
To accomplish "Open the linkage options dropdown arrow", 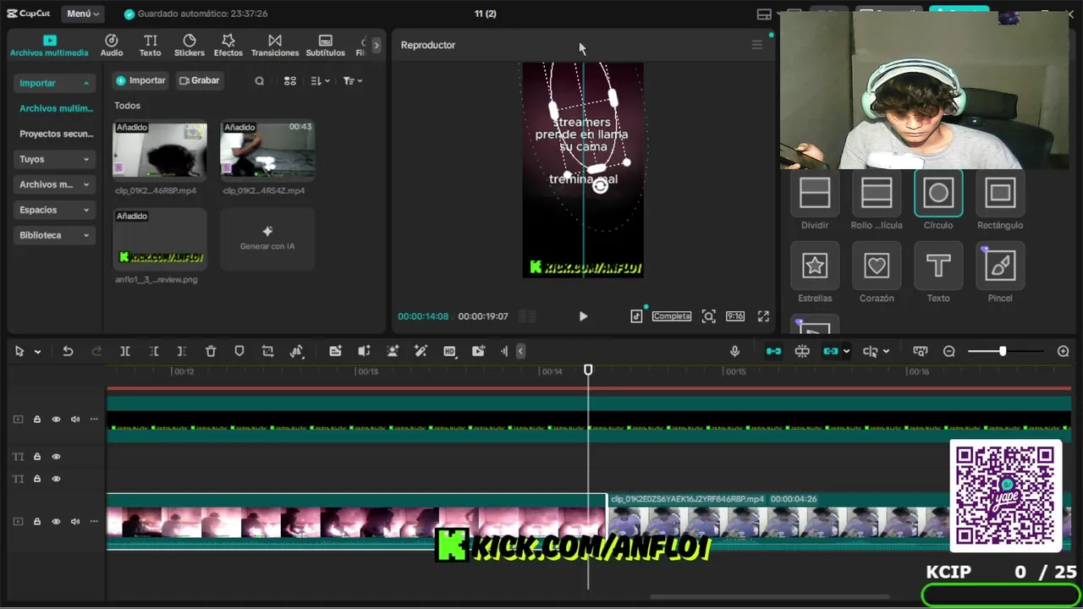I will pos(846,352).
